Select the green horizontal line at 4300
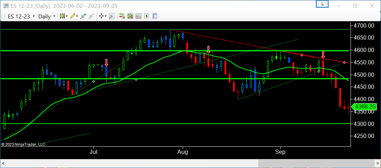The width and height of the screenshot is (381, 168). tap(175, 123)
